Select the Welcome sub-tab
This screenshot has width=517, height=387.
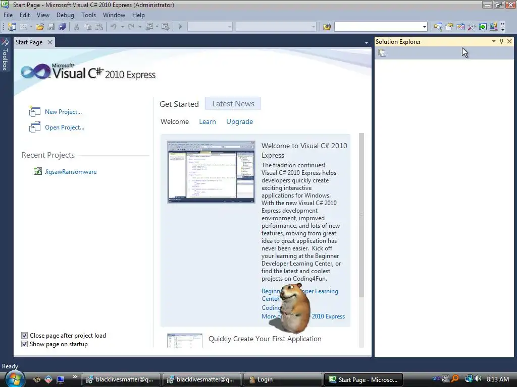(x=175, y=122)
